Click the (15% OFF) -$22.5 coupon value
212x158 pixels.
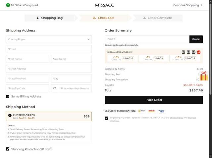tap(193, 85)
